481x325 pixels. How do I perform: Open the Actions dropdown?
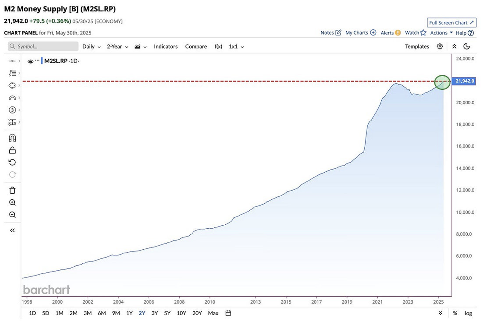tap(441, 33)
